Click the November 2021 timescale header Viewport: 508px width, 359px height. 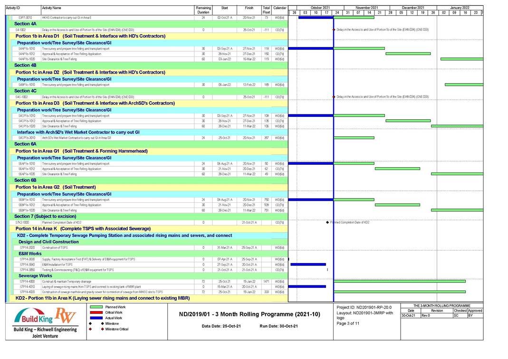click(366, 8)
